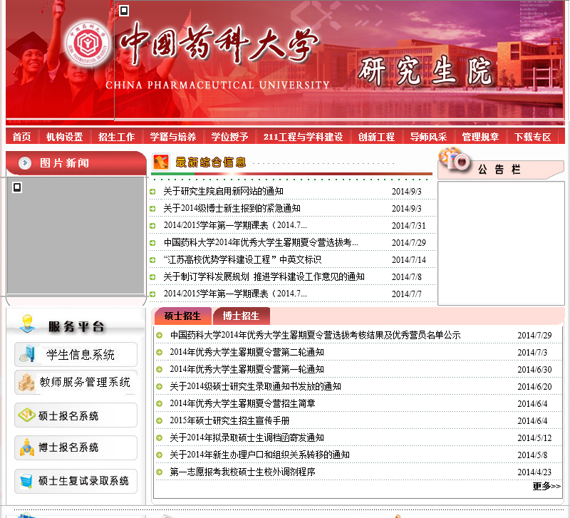The width and height of the screenshot is (570, 518).
Task: Open 硕士报名系统 button
Action: [76, 415]
